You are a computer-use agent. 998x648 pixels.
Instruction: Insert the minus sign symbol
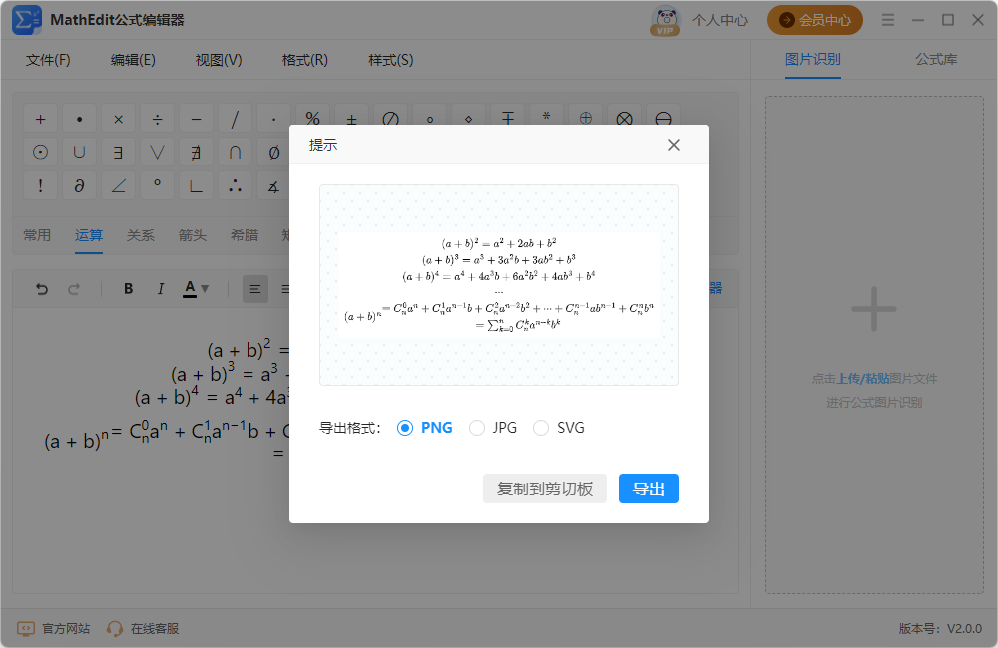[x=196, y=119]
